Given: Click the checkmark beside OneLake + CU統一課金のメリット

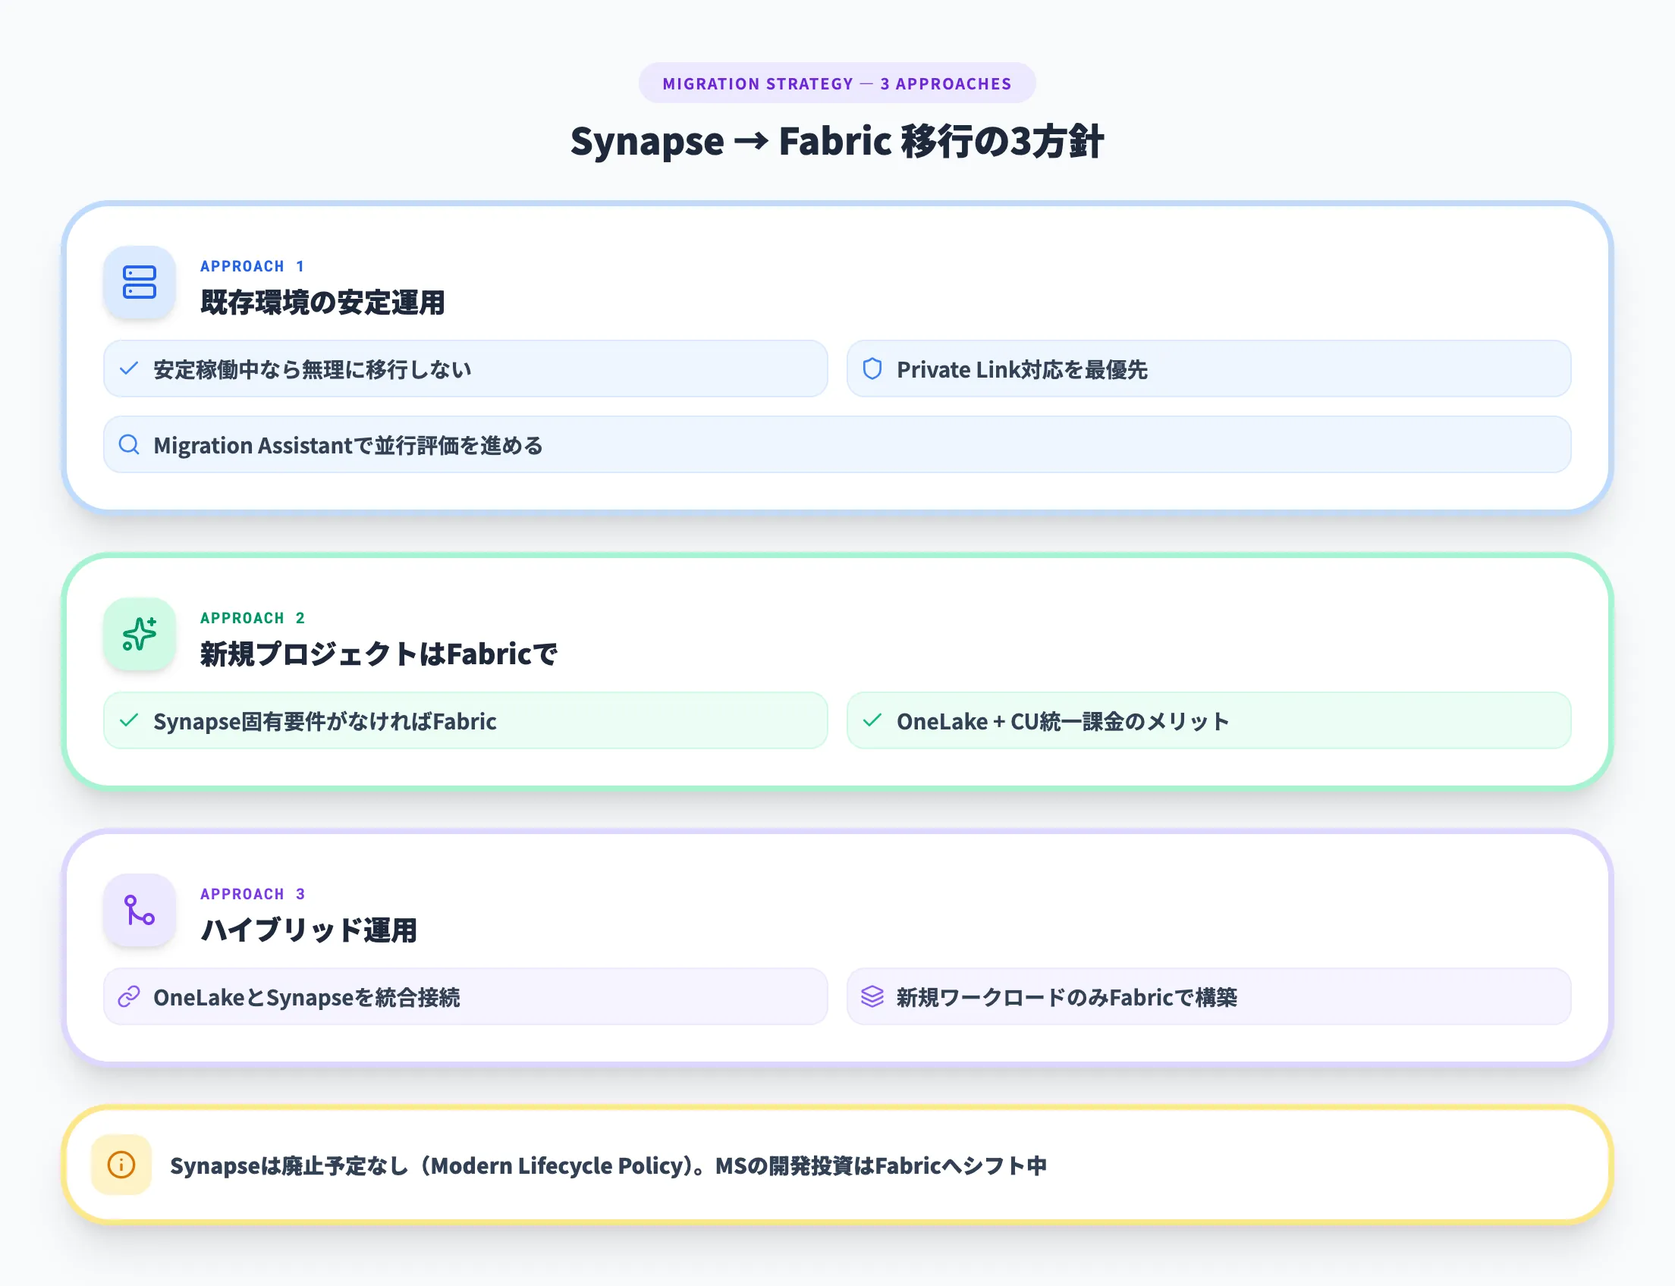Looking at the screenshot, I should (872, 720).
